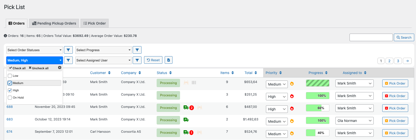416x140 pixels.
Task: Sort by Customer column arrows
Action: tap(109, 73)
